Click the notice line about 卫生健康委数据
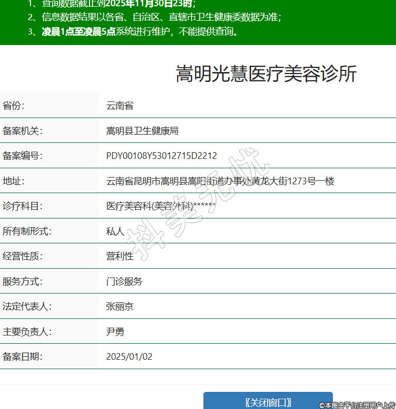 click(x=154, y=17)
